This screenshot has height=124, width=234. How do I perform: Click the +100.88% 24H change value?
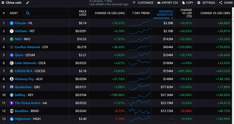click(117, 95)
